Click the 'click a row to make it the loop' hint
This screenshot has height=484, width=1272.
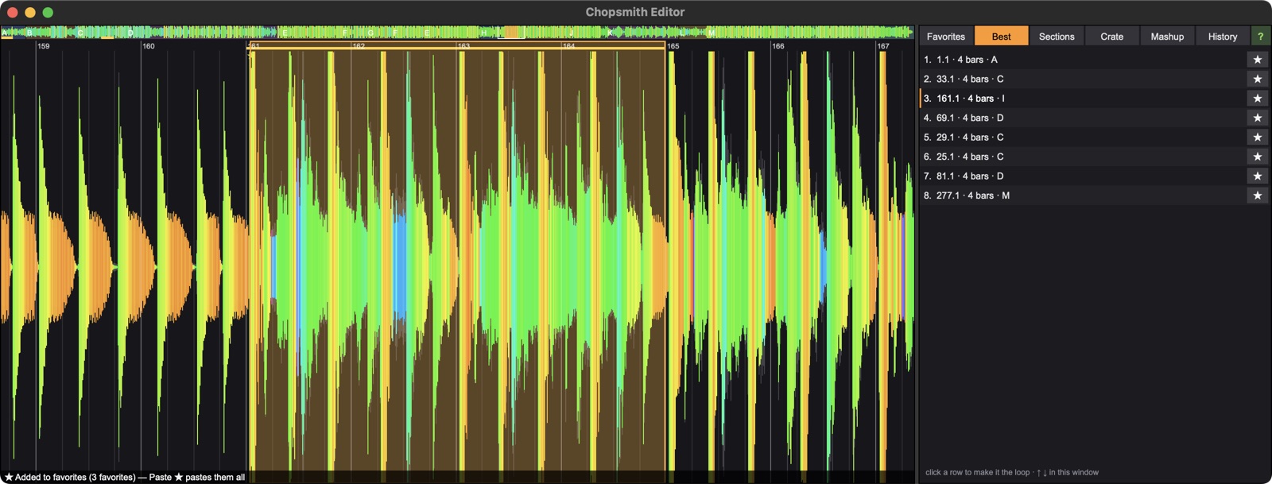click(1011, 472)
